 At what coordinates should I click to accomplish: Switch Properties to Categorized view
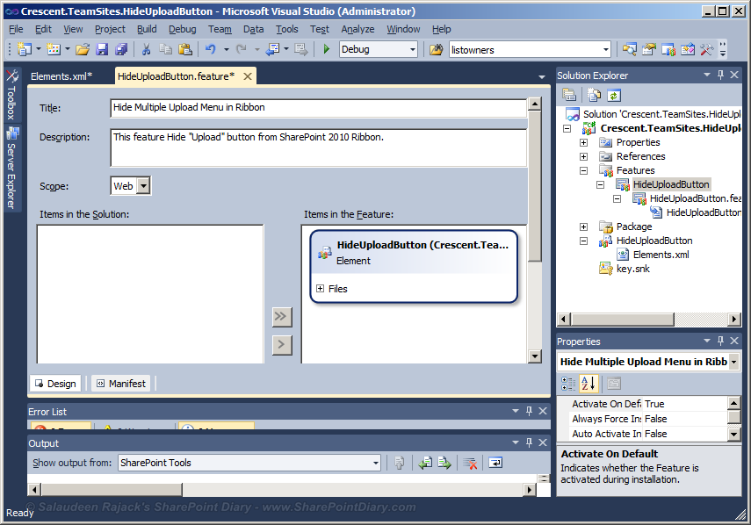[568, 383]
